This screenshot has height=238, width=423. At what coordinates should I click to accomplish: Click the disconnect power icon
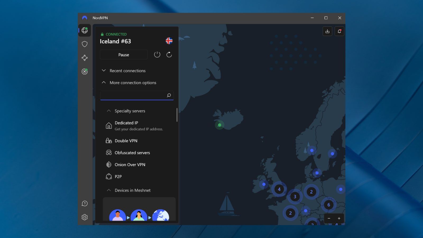[157, 54]
